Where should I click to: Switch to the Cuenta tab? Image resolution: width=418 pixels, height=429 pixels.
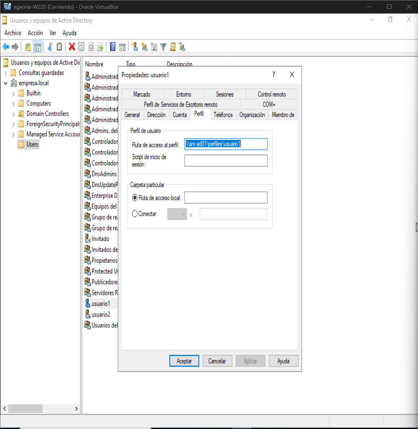180,115
